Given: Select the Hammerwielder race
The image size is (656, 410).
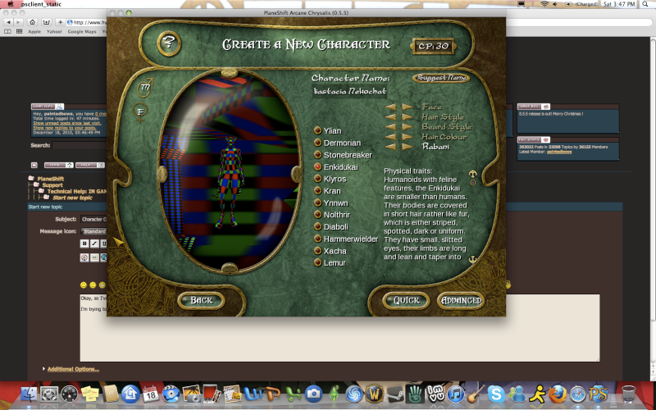Looking at the screenshot, I should coord(346,239).
